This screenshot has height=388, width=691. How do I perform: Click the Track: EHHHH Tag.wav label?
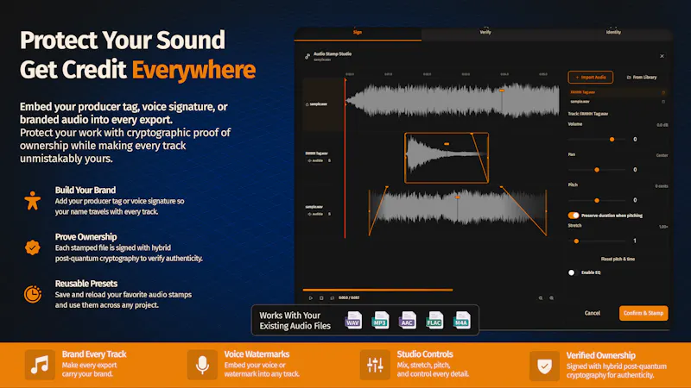click(588, 114)
